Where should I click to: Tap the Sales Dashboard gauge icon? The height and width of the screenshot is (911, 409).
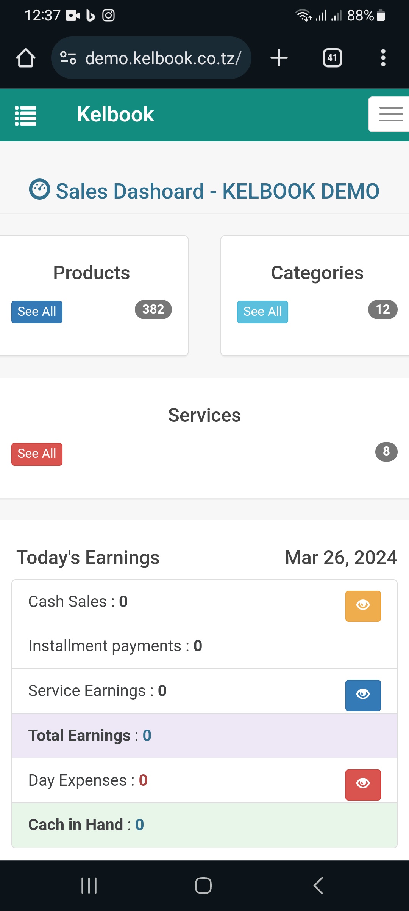[39, 189]
